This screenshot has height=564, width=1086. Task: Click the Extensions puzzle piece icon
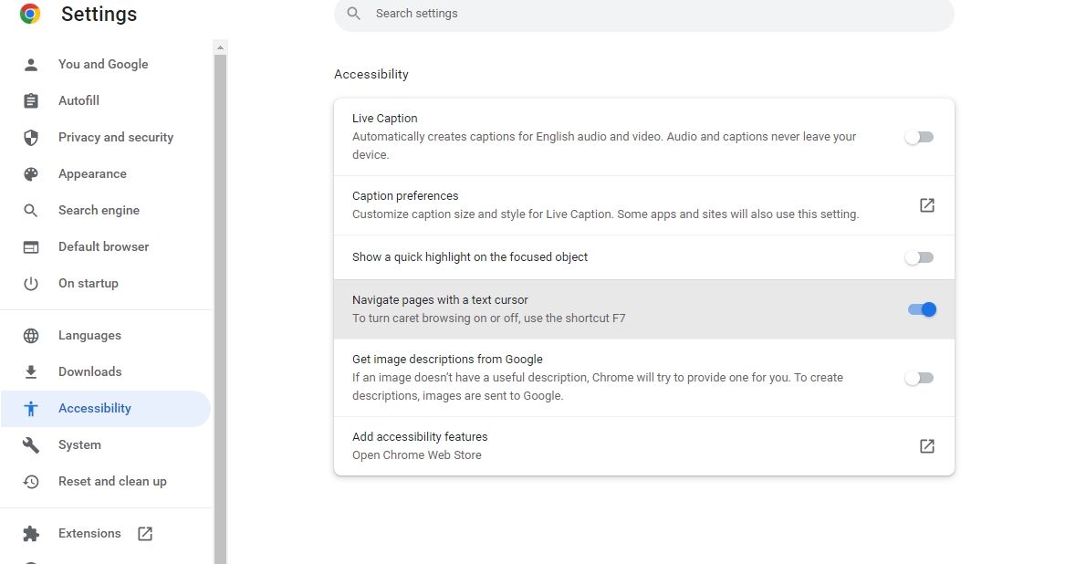point(31,533)
